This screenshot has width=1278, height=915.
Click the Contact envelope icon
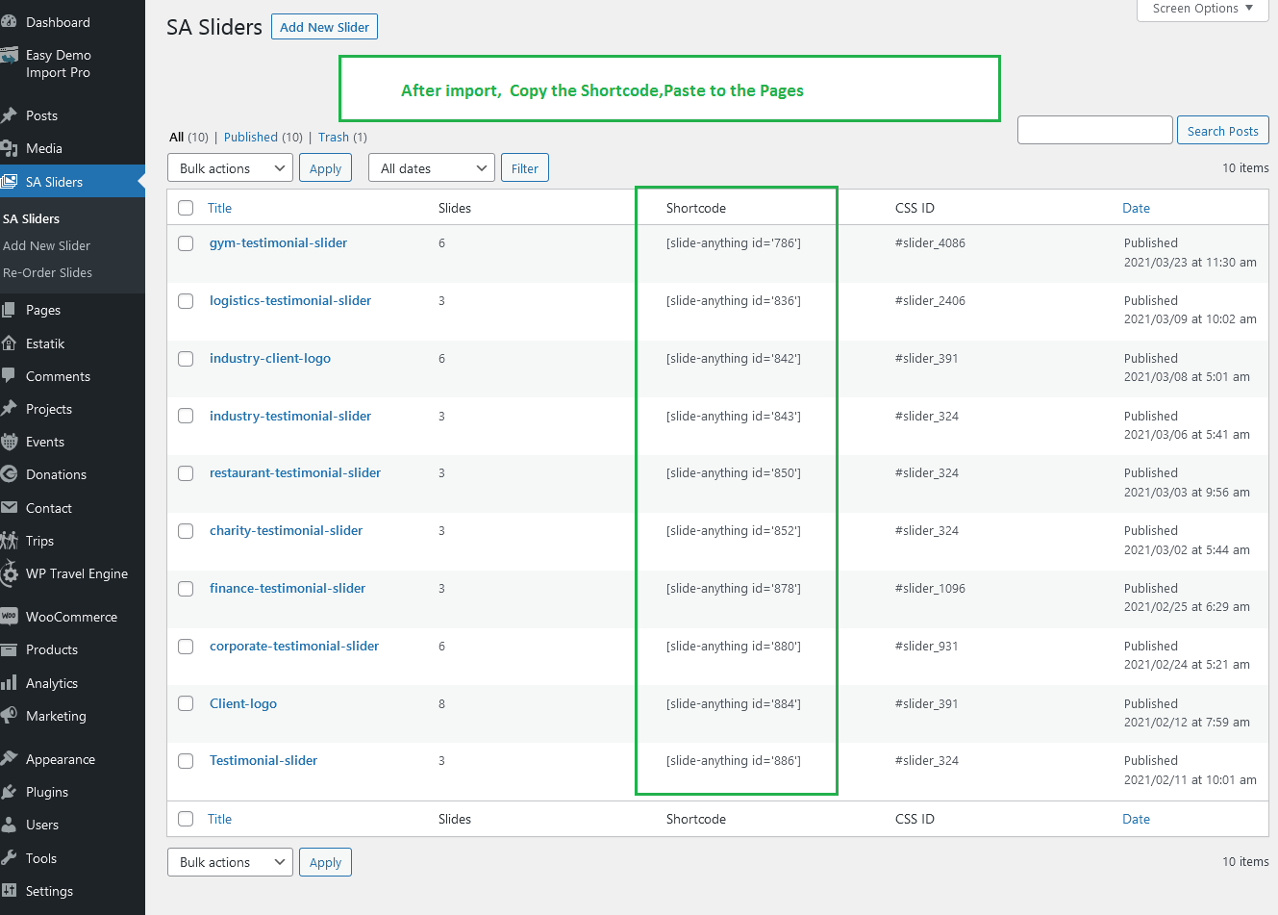9,508
